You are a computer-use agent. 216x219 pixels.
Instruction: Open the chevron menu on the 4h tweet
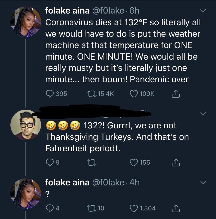pyautogui.click(x=203, y=182)
